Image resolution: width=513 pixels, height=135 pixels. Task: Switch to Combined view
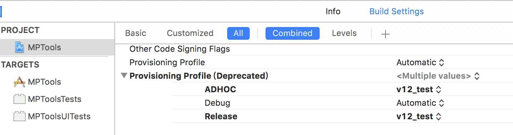click(x=292, y=33)
